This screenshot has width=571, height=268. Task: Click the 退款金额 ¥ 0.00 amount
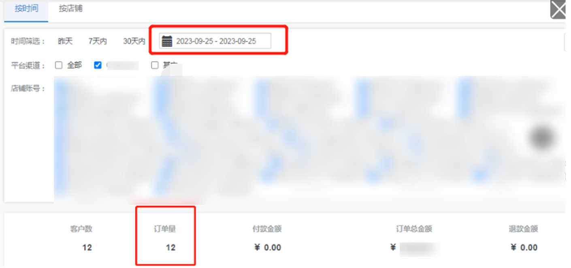click(x=524, y=247)
